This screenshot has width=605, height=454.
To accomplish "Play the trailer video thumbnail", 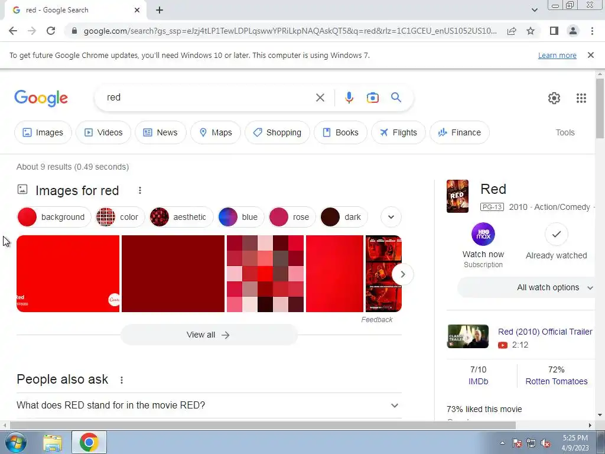I will pyautogui.click(x=468, y=336).
